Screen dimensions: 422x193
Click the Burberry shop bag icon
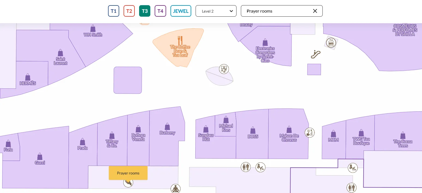click(167, 127)
